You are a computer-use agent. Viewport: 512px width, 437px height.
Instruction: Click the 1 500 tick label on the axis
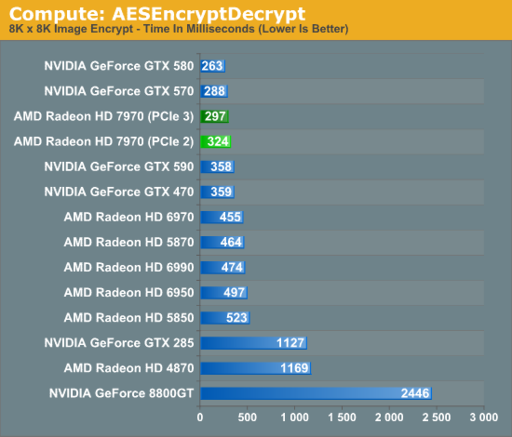[342, 417]
